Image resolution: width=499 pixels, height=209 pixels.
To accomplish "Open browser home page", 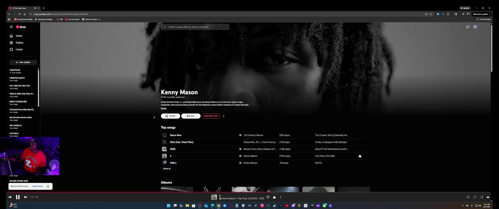I will pyautogui.click(x=25, y=14).
